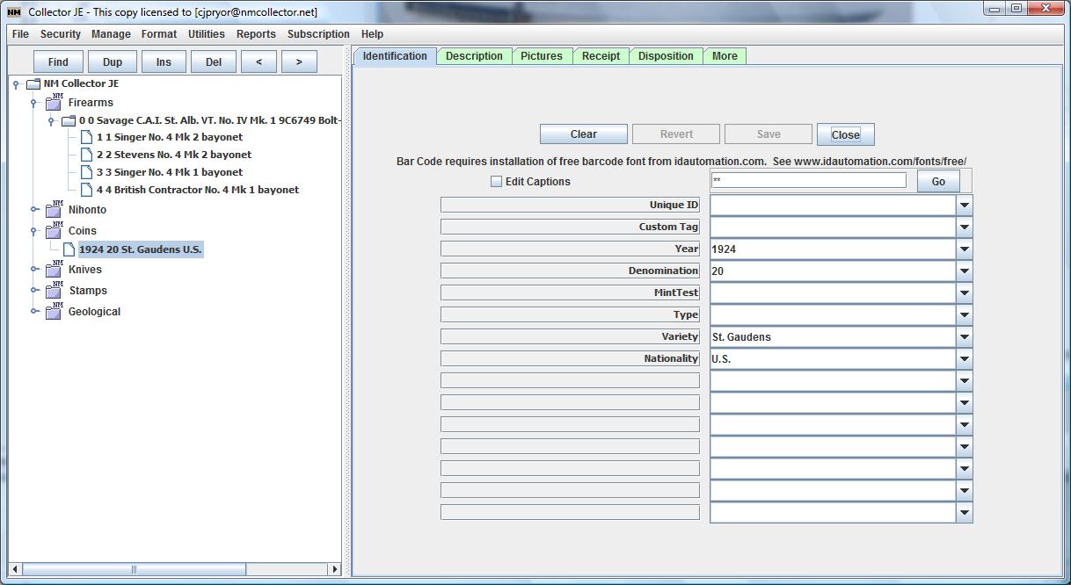
Task: Switch to the Pictures tab
Action: click(541, 56)
